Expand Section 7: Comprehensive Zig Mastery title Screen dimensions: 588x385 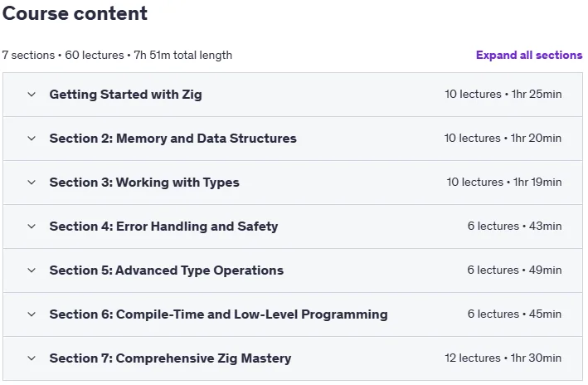point(170,358)
